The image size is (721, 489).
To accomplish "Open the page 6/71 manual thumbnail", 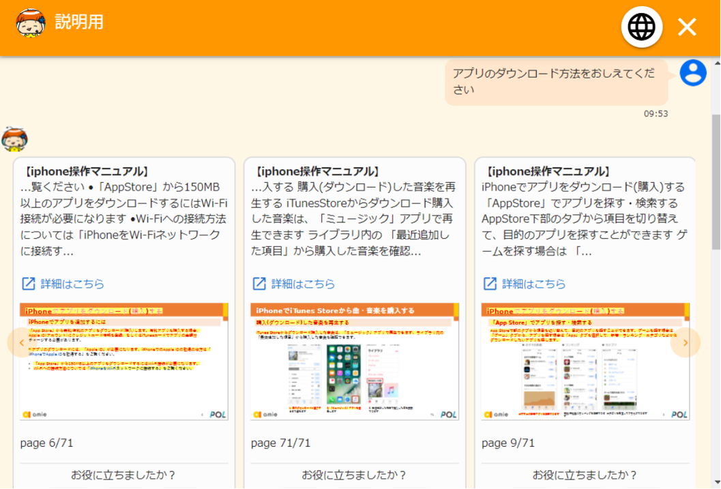I will pyautogui.click(x=123, y=361).
